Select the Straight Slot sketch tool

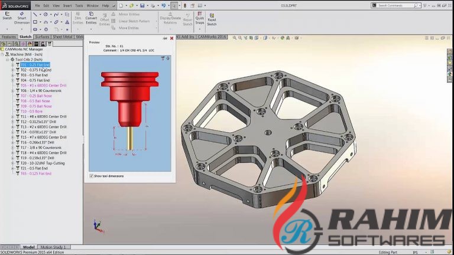(x=35, y=29)
